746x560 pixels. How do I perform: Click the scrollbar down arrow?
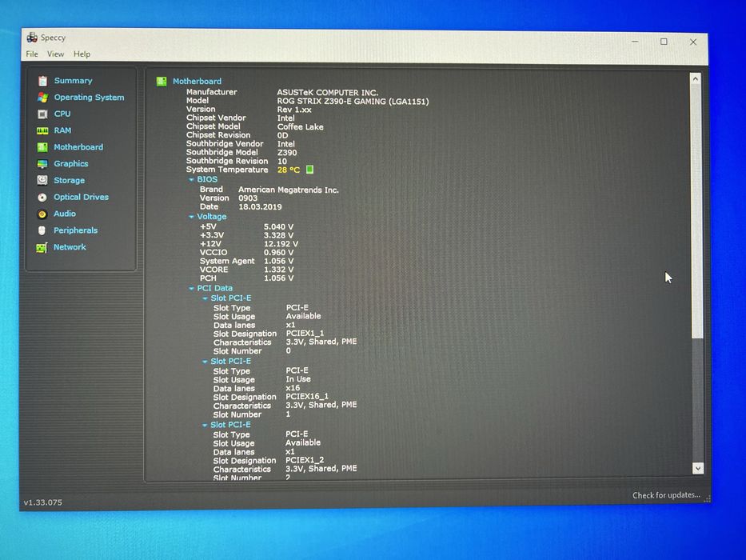[x=697, y=469]
